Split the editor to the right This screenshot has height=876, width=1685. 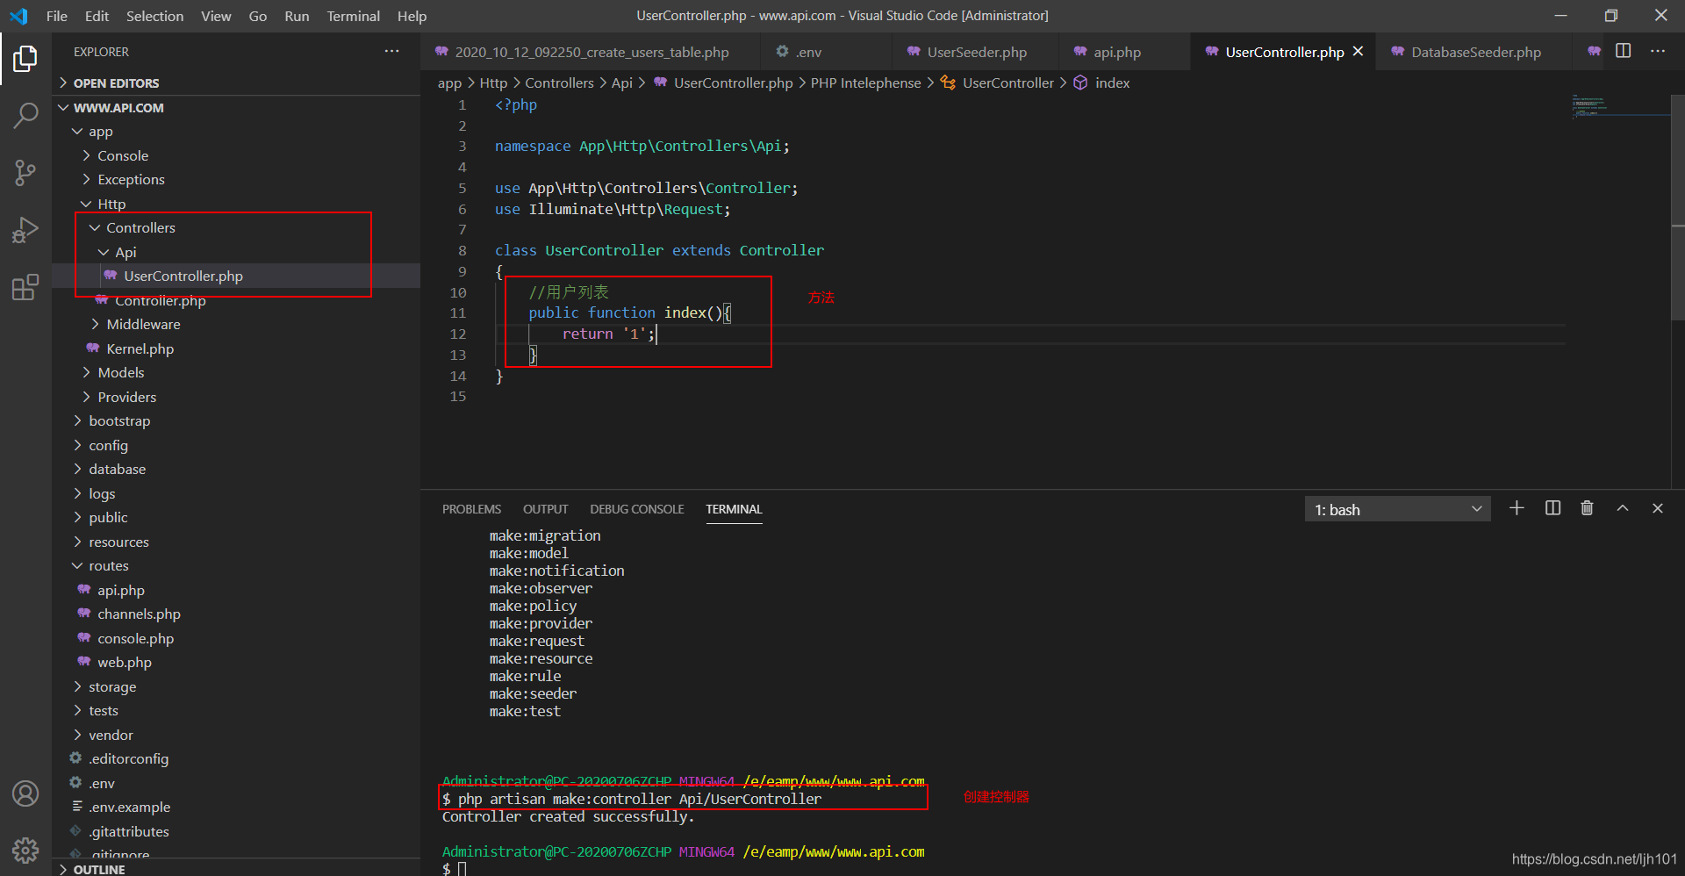coord(1624,51)
